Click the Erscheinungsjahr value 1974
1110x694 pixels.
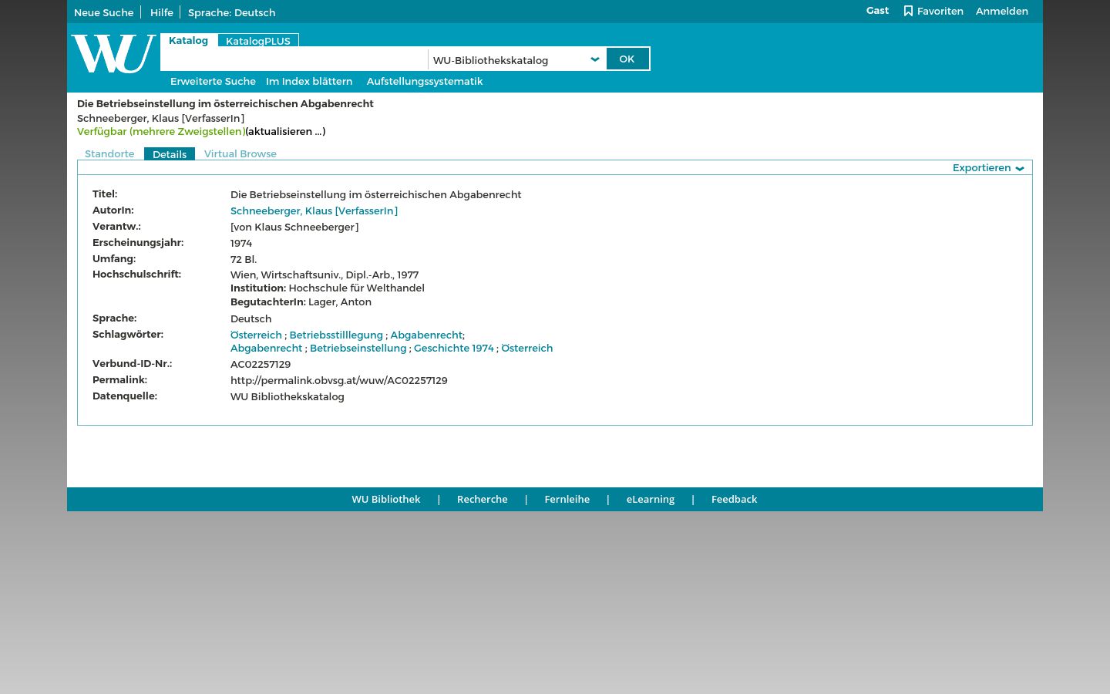(241, 243)
